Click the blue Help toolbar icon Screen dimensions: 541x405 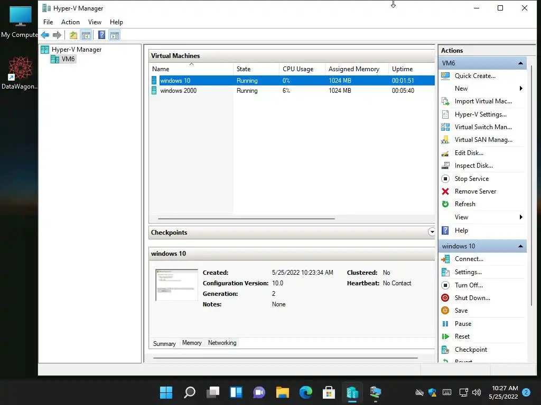pos(101,35)
